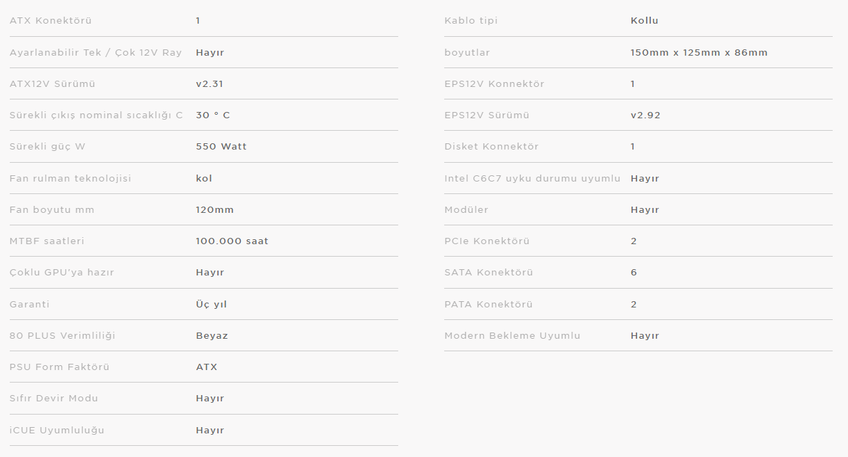
Task: Select the 120mm fan size value
Action: [215, 210]
